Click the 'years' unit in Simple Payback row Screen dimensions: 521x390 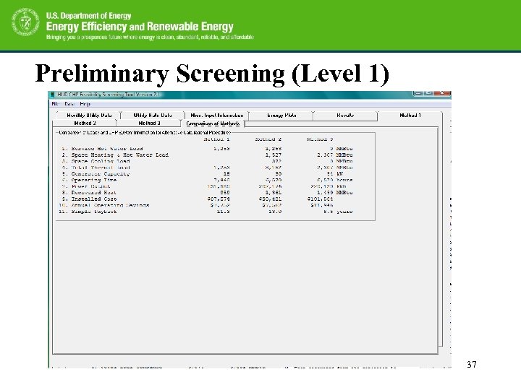coord(344,212)
